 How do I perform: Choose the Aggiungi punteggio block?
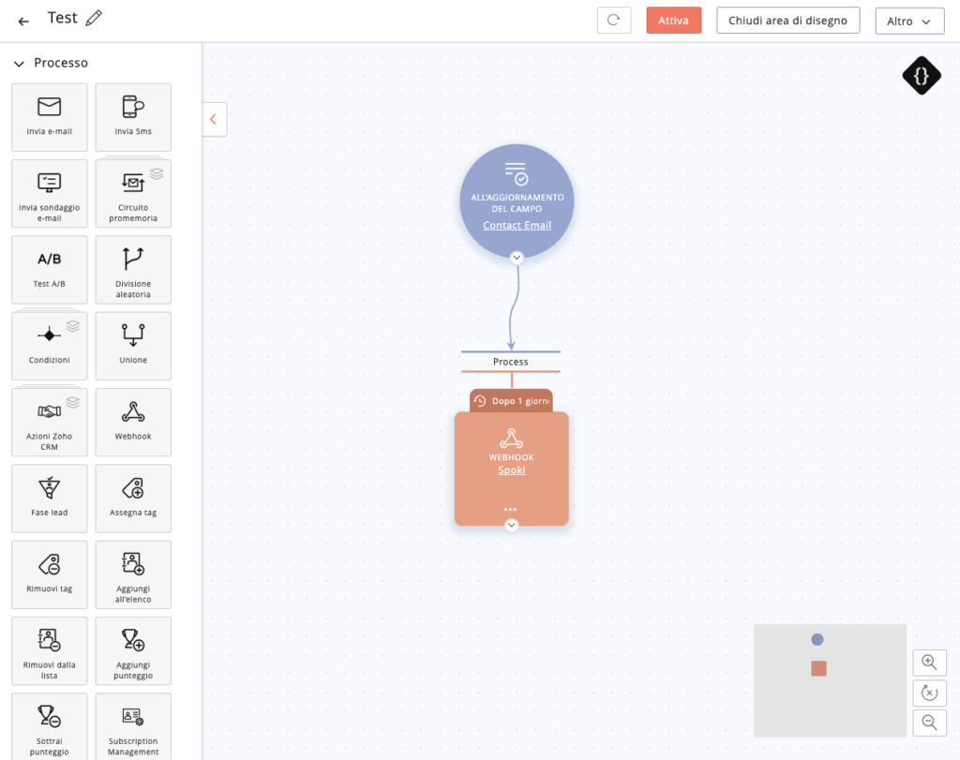133,650
